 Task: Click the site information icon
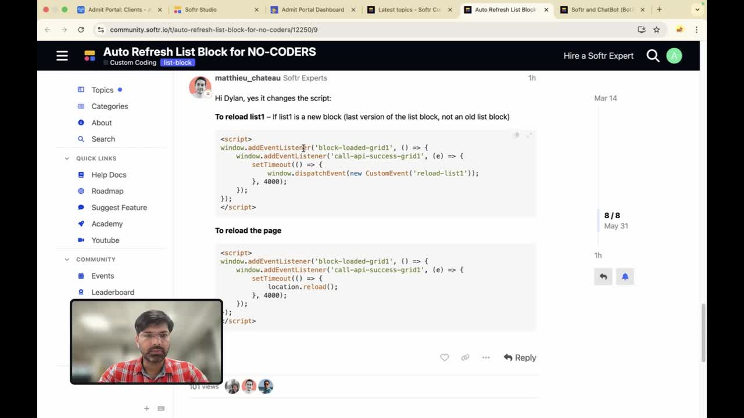click(x=101, y=30)
